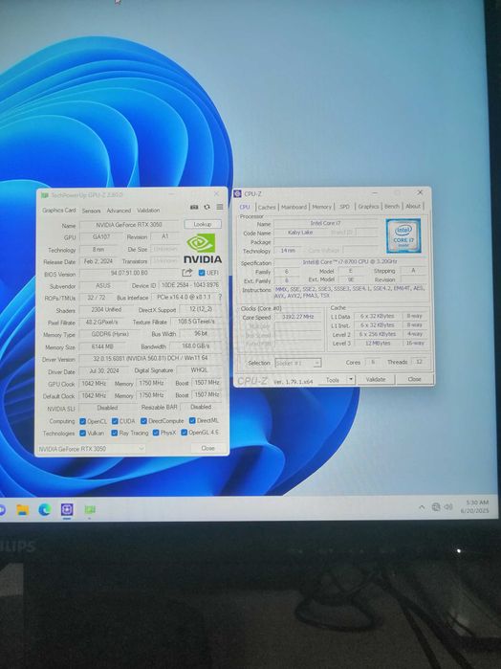Switch to the Validation tab in GPU-Z
This screenshot has height=669, width=501.
(148, 211)
